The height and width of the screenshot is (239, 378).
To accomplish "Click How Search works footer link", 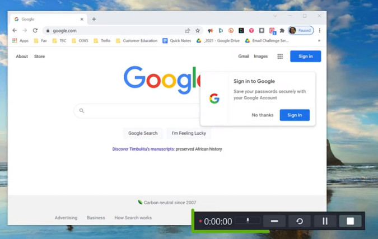I will [x=133, y=218].
